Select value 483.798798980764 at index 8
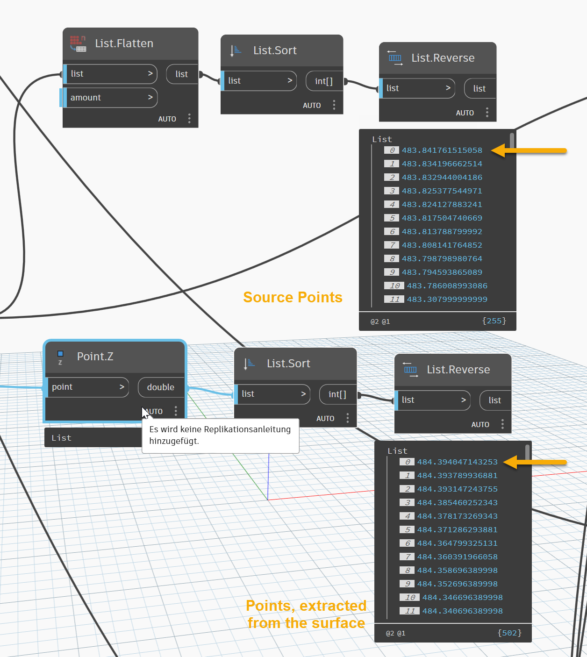 (442, 259)
